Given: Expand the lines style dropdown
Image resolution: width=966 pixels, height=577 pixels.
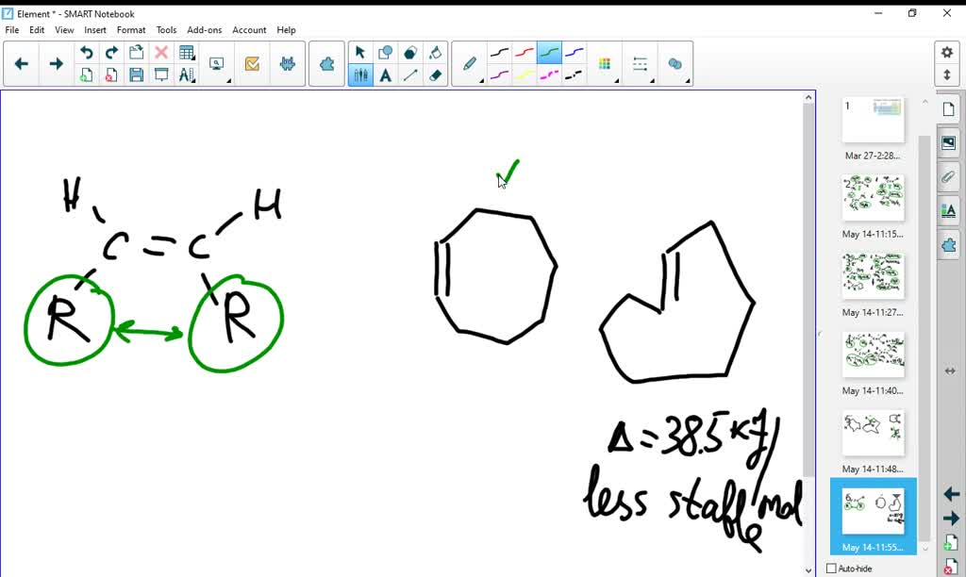Looking at the screenshot, I should point(652,81).
